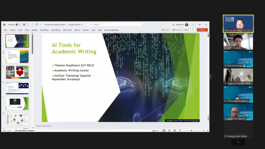Click the Comments icon near Share
Screen dimensions: 265x149
point(193,30)
